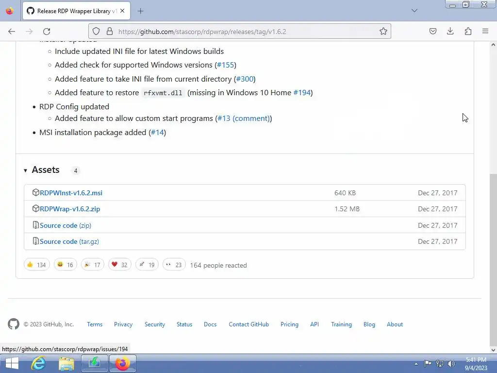497x373 pixels.
Task: Click the forward navigation arrow
Action: point(29,32)
